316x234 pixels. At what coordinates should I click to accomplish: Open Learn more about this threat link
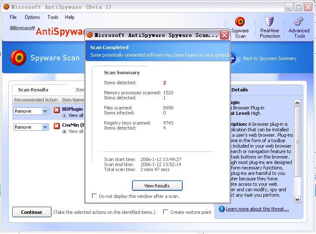[x=257, y=209]
